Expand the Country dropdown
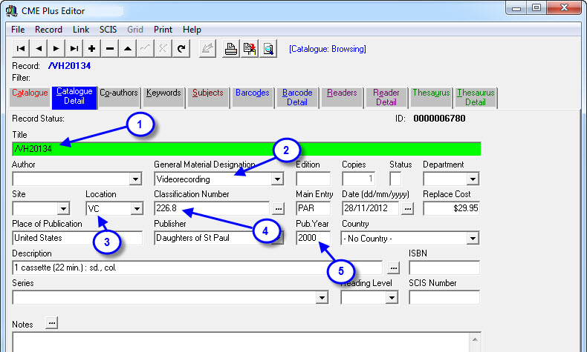Image resolution: width=587 pixels, height=352 pixels. point(473,239)
